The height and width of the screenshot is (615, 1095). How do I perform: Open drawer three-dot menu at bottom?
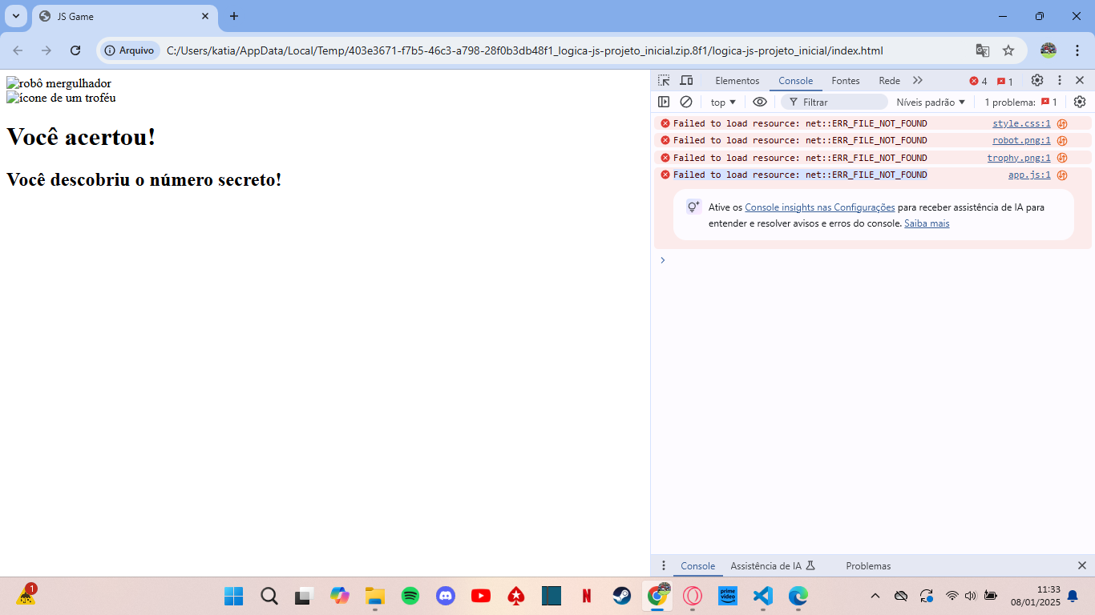click(663, 565)
